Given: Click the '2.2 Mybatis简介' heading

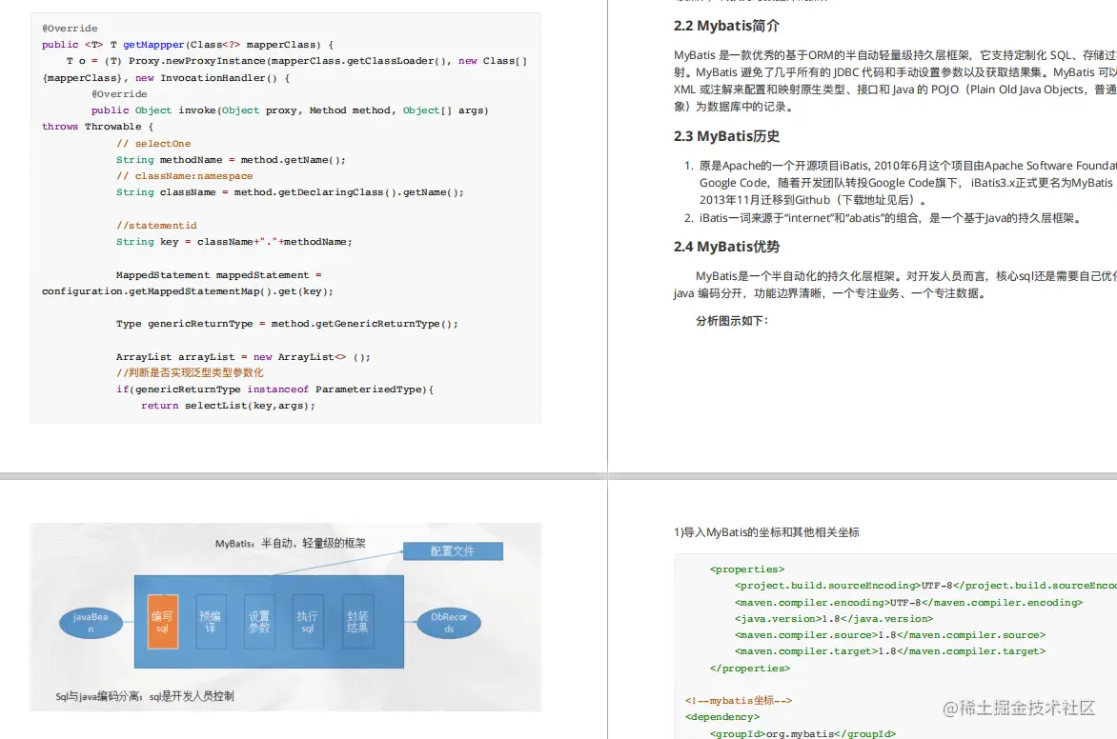Looking at the screenshot, I should (726, 26).
